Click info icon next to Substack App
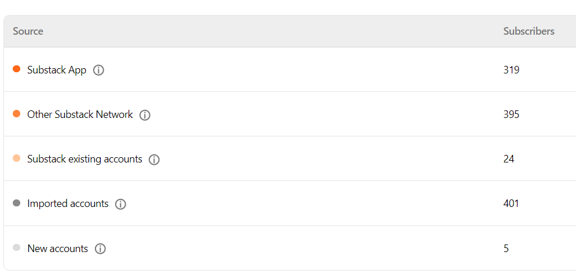This screenshot has height=274, width=576. [x=99, y=71]
